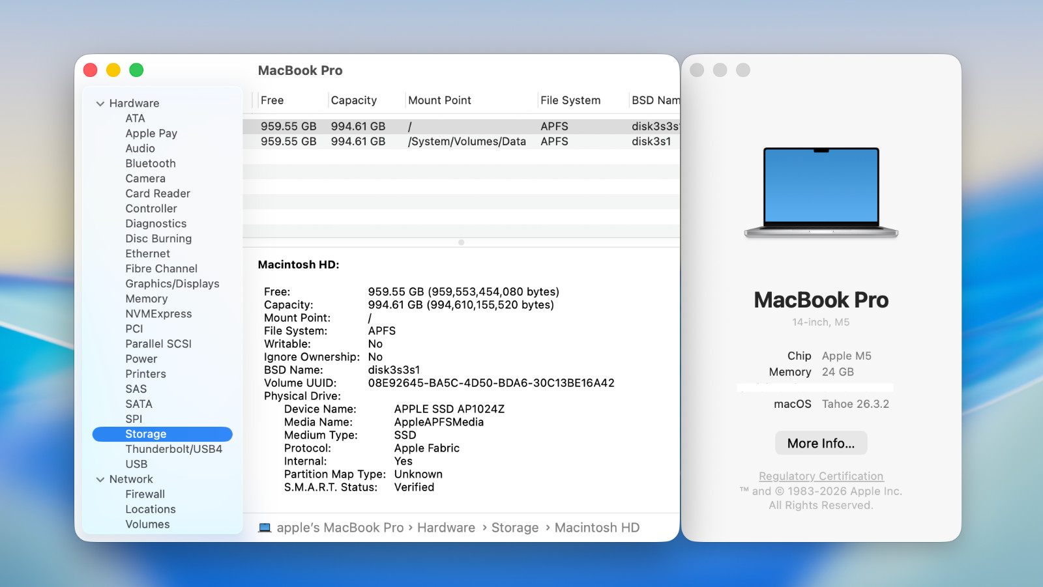Show the Firewall network section
This screenshot has width=1043, height=587.
145,494
